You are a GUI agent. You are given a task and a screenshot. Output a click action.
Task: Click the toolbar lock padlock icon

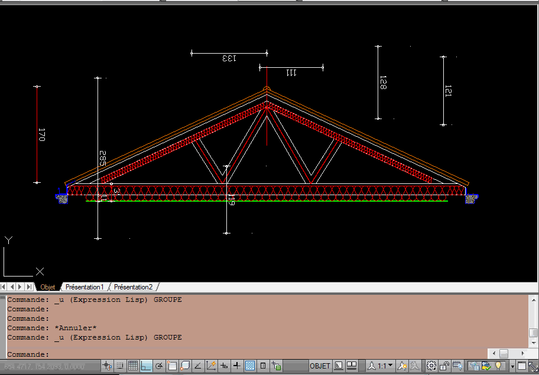(x=444, y=366)
